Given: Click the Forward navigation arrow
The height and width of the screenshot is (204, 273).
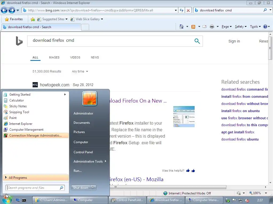Looking at the screenshot, I should pos(12,10).
